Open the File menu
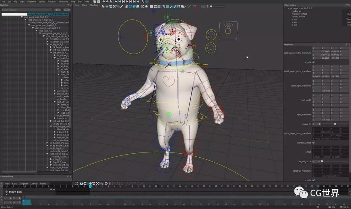 [x=3, y=2]
